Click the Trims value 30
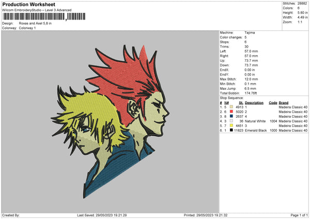310x219 pixels. (x=246, y=46)
